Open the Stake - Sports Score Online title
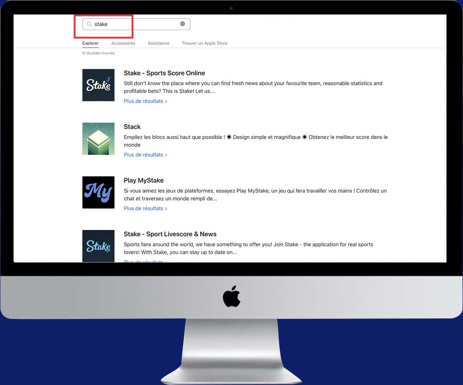The image size is (463, 385). (164, 73)
